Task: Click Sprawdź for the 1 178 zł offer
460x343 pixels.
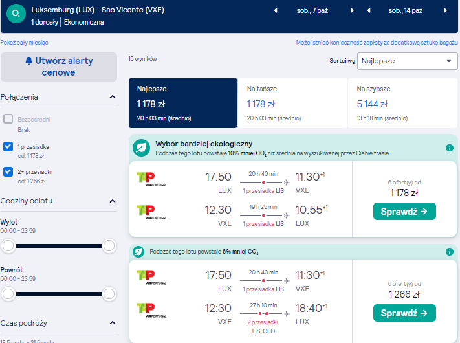Action: (404, 211)
